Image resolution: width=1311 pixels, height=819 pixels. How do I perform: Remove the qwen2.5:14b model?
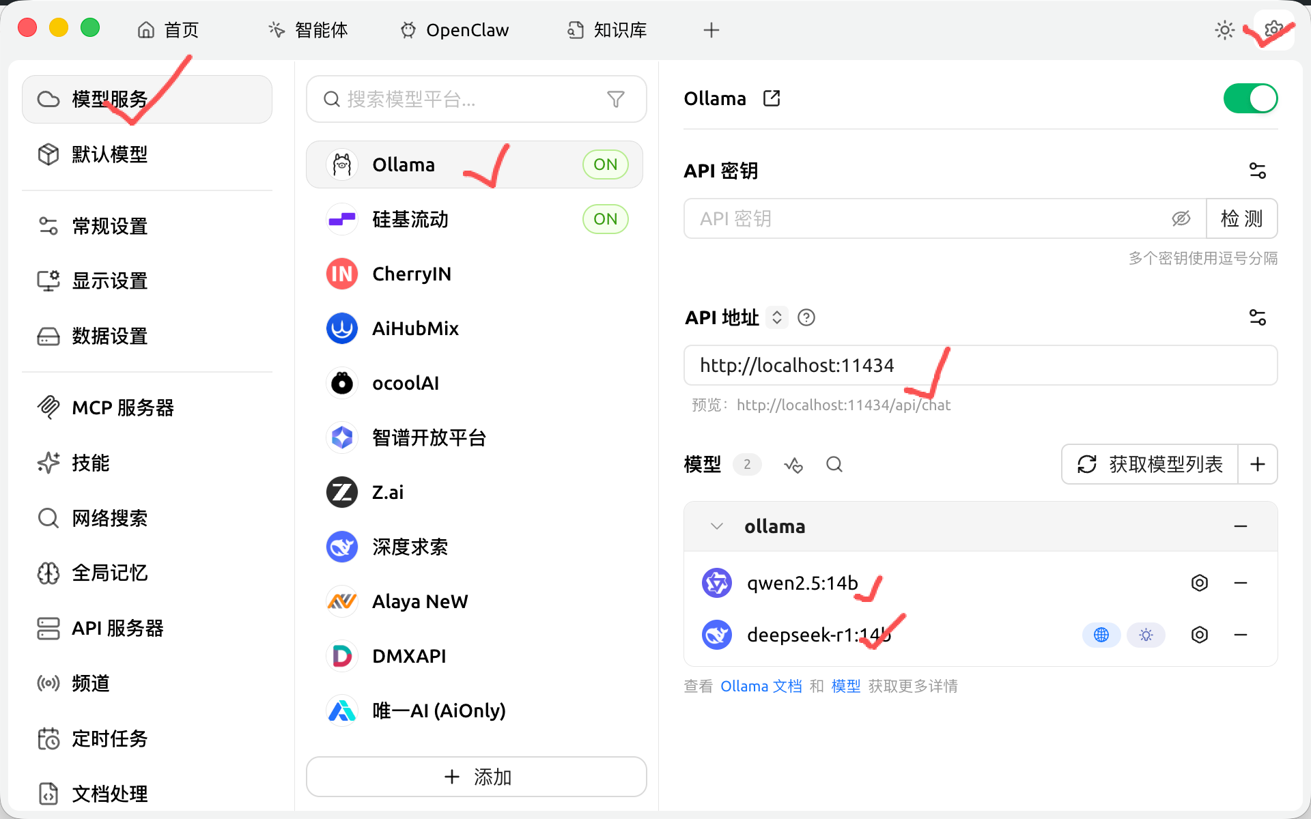1241,583
